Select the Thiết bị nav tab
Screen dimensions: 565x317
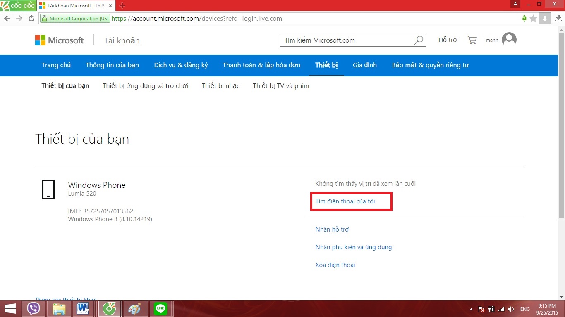tap(326, 65)
